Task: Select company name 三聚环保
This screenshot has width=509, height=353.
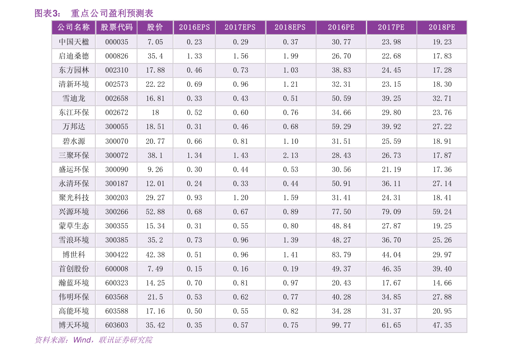Action: point(74,155)
